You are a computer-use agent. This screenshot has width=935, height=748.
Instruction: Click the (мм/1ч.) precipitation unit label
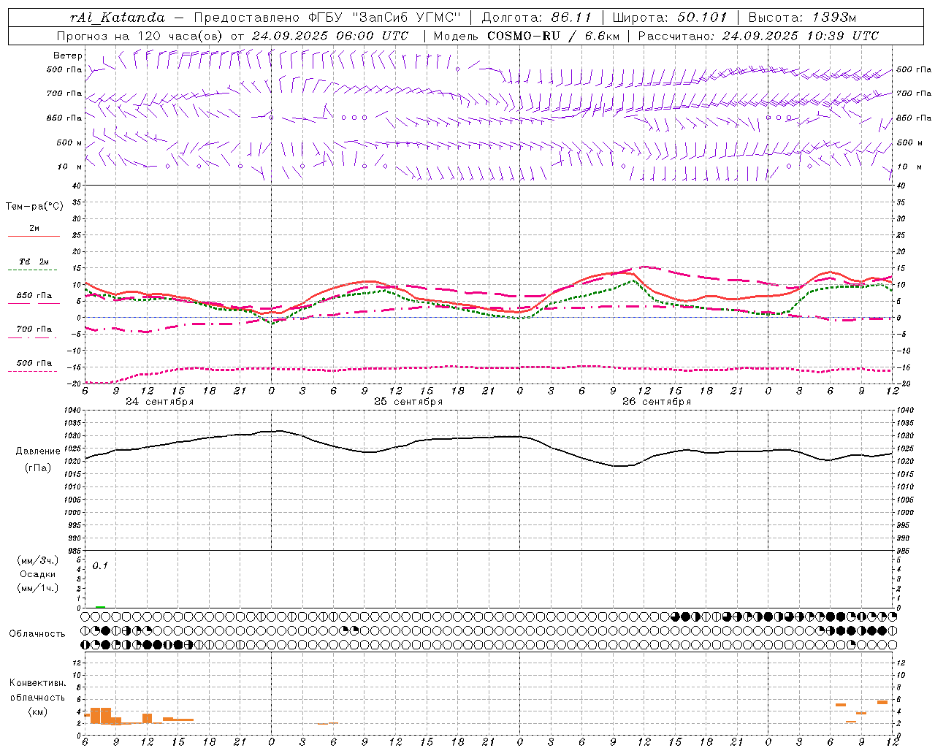tap(37, 588)
